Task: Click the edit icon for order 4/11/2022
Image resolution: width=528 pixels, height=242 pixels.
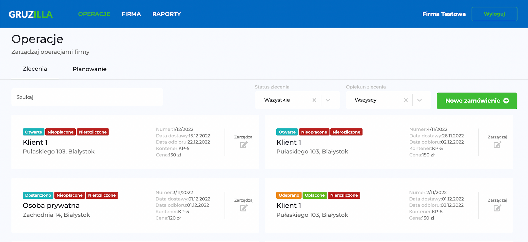Action: (x=497, y=145)
